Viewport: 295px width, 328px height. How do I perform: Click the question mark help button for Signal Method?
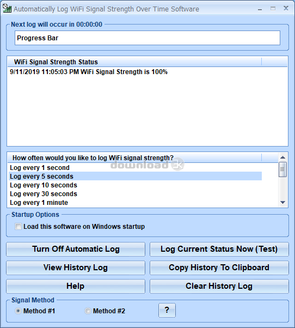[x=167, y=310]
